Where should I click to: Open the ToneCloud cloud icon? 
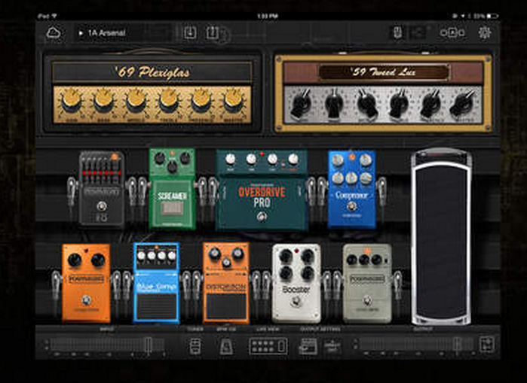[x=54, y=33]
